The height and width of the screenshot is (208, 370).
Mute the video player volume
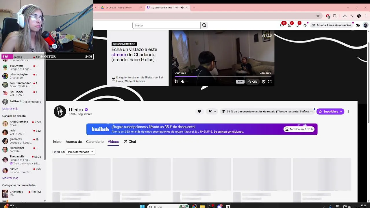[x=182, y=82]
